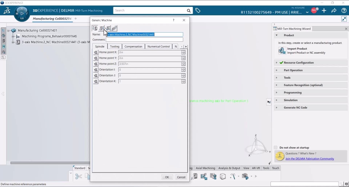Screen dimensions: 349x187
Task: Click OK in Generic Machine dialog
Action: [167, 177]
